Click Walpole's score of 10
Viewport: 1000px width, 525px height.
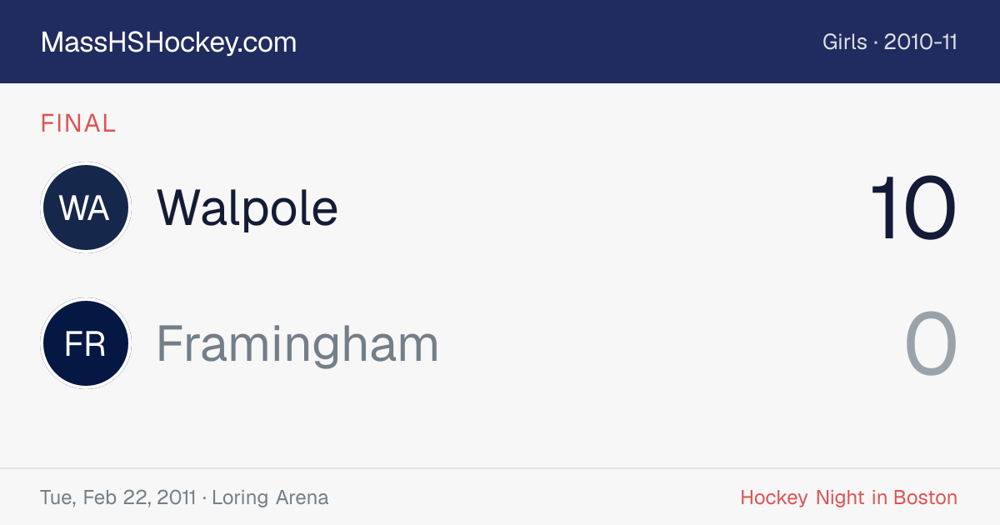pyautogui.click(x=913, y=207)
